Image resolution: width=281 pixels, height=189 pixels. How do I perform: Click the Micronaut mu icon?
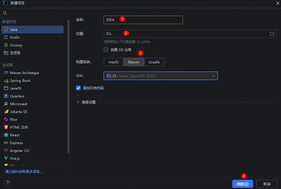click(6, 104)
